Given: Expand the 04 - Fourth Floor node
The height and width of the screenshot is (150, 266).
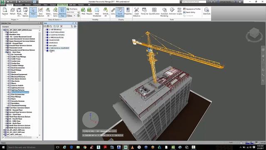Looking at the screenshot, I should [x=6, y=119].
